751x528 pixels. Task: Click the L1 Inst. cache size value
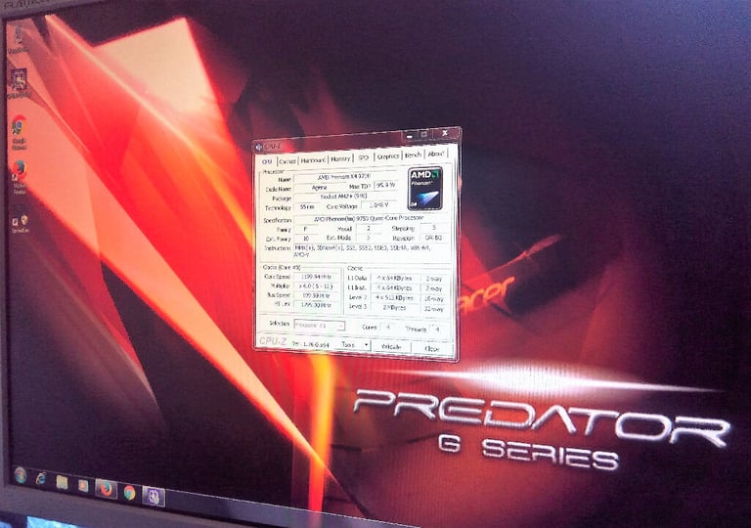coord(394,288)
